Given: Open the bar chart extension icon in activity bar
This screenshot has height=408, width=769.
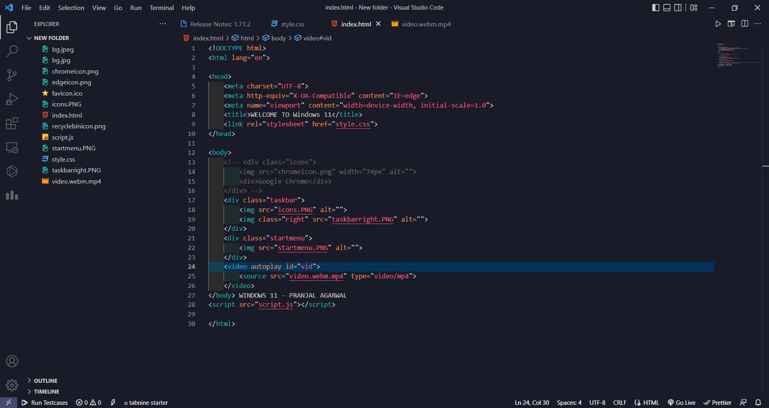Looking at the screenshot, I should 12,195.
